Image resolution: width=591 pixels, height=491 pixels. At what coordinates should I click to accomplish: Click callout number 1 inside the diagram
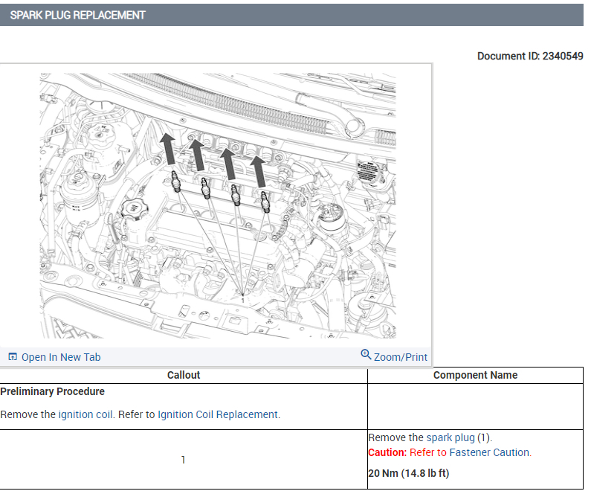click(243, 299)
